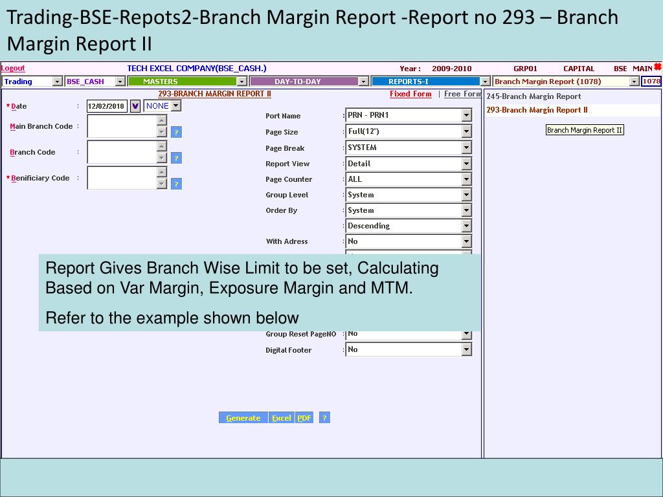Screen dimensions: 663x497
Task: Click the MAIN label in header
Action: (x=642, y=69)
